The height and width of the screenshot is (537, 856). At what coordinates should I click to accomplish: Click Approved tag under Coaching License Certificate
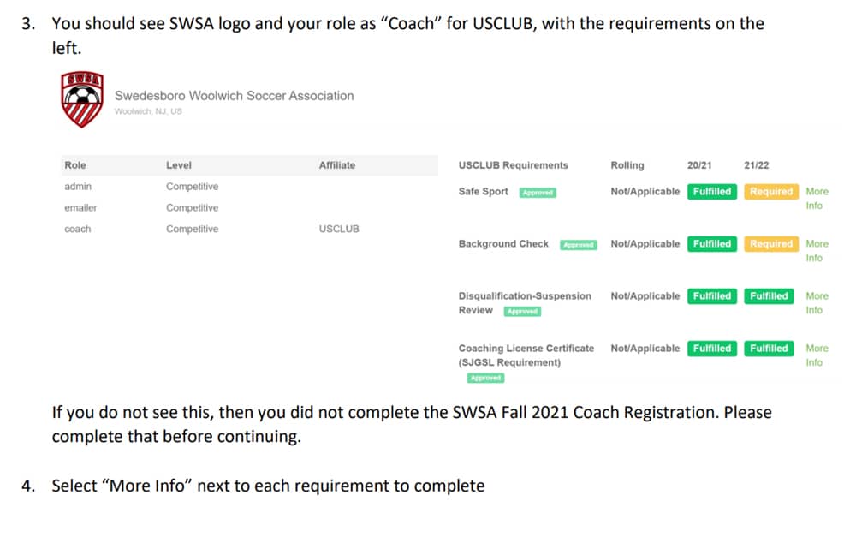(x=485, y=378)
